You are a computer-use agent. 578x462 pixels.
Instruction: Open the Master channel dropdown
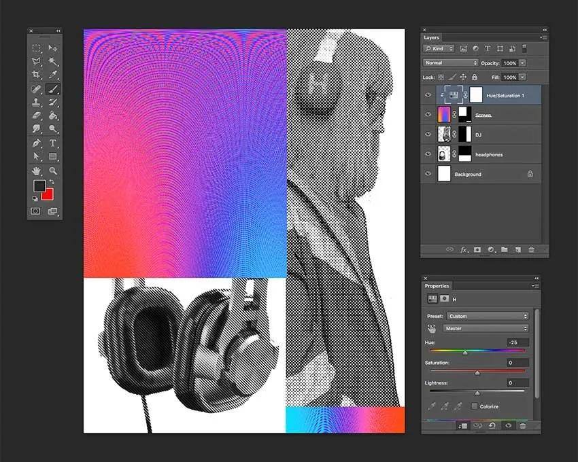point(486,328)
